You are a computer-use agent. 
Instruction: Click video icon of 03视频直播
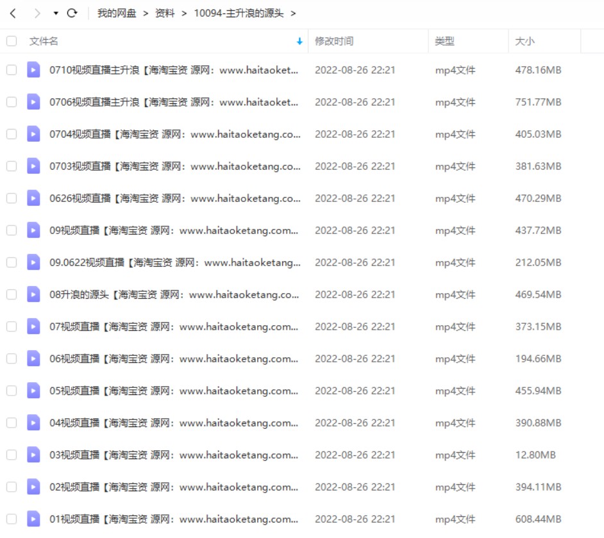click(x=33, y=455)
